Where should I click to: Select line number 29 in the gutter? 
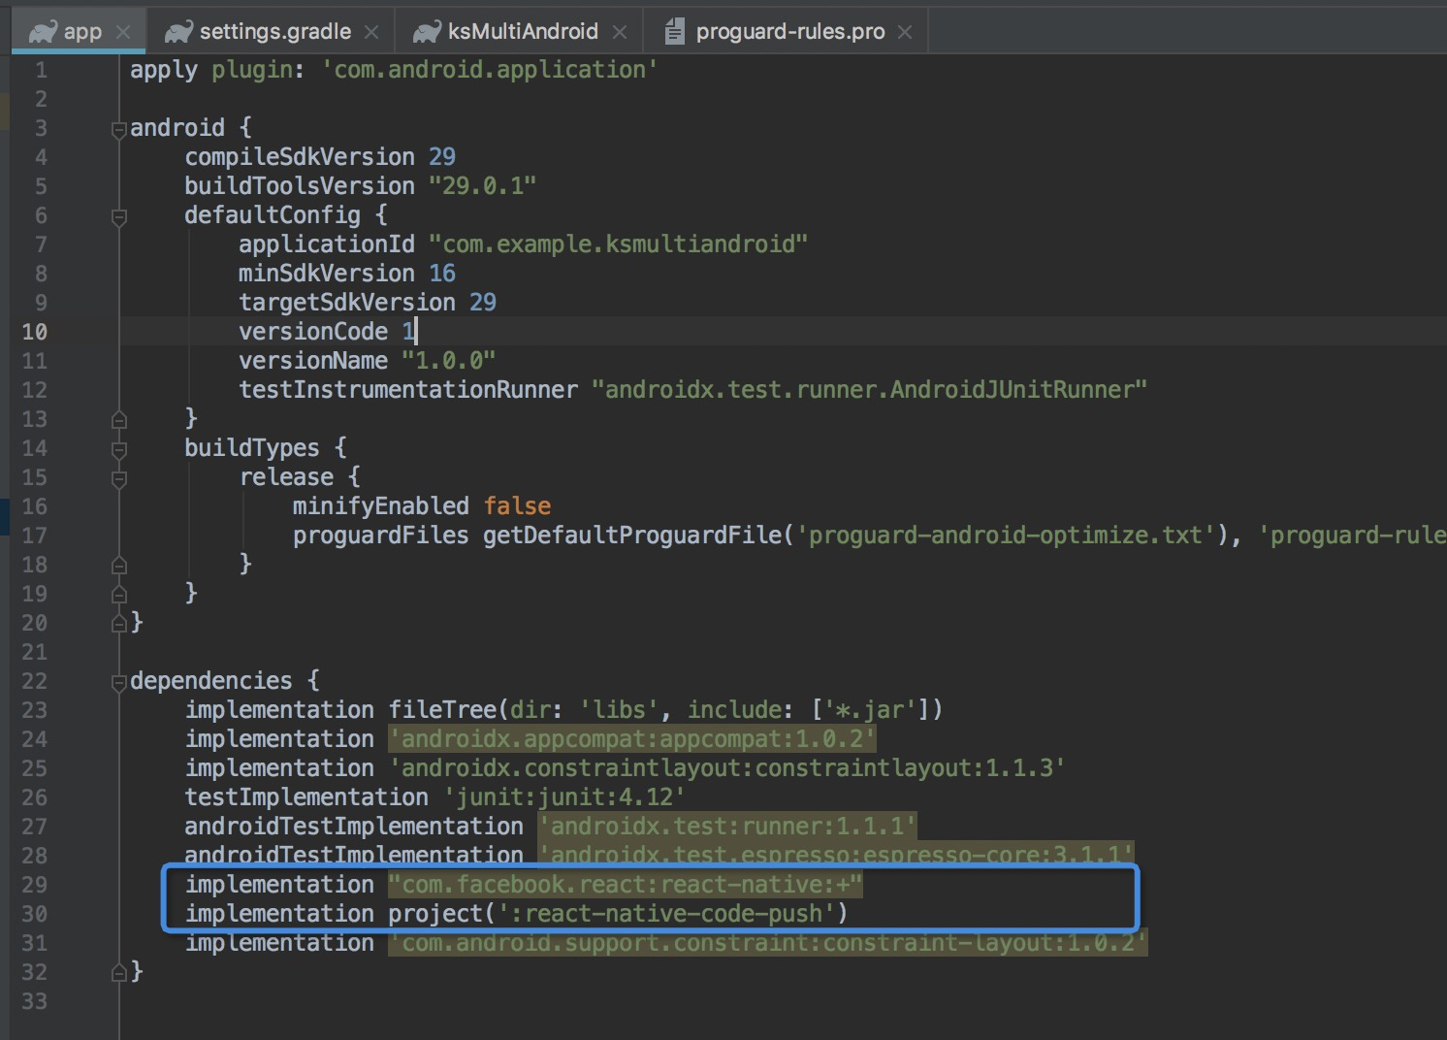[34, 884]
